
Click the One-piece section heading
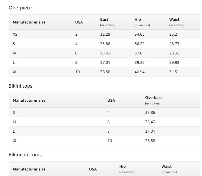20,8
